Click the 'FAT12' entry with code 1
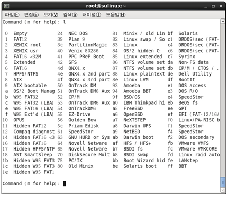Viewport: 227px width, 197px height. (20, 39)
